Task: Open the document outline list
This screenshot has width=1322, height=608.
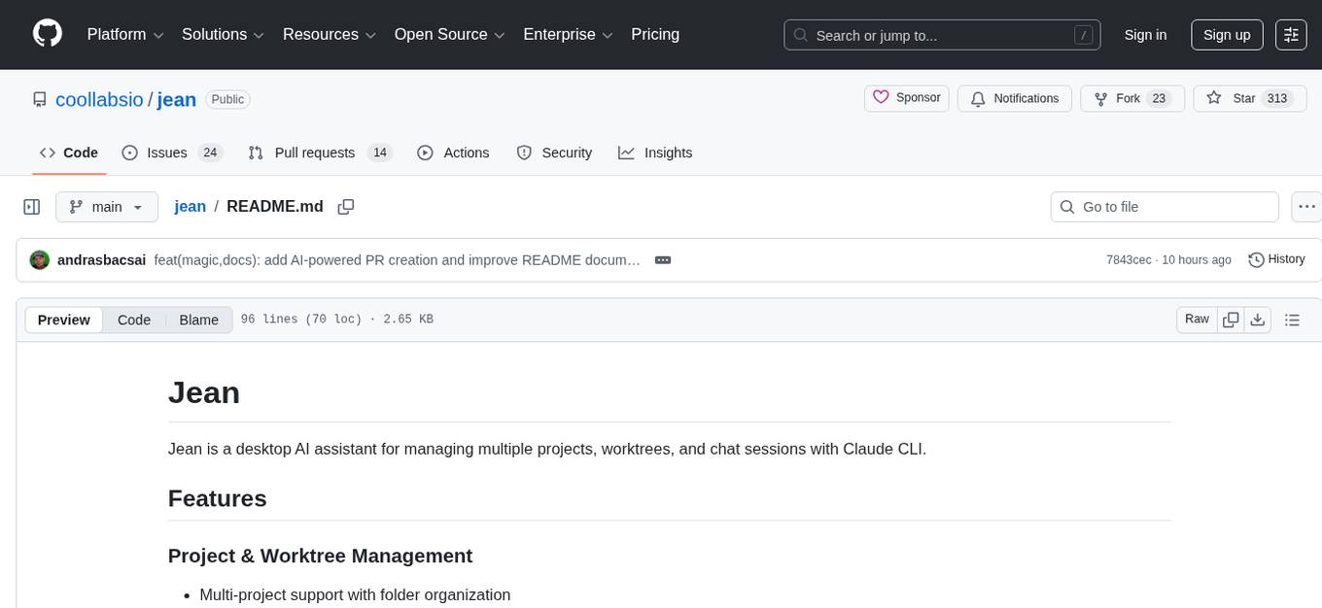Action: 1292,320
